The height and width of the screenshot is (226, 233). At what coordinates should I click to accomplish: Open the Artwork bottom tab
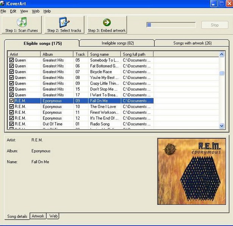[x=38, y=216]
